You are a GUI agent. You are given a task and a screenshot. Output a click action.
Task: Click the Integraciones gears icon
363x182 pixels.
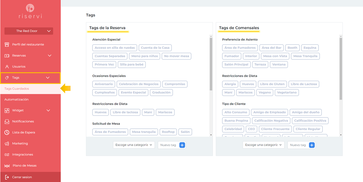coord(7,155)
